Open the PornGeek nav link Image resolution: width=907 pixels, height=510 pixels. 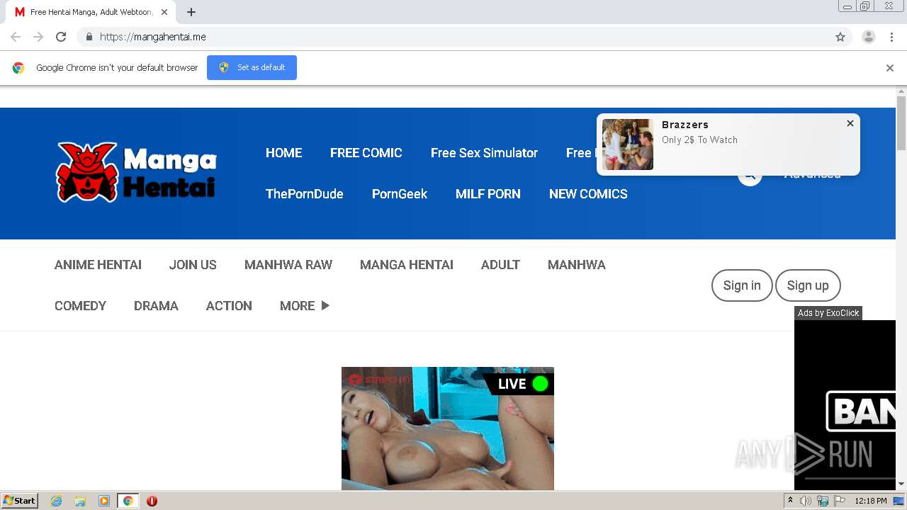tap(400, 194)
